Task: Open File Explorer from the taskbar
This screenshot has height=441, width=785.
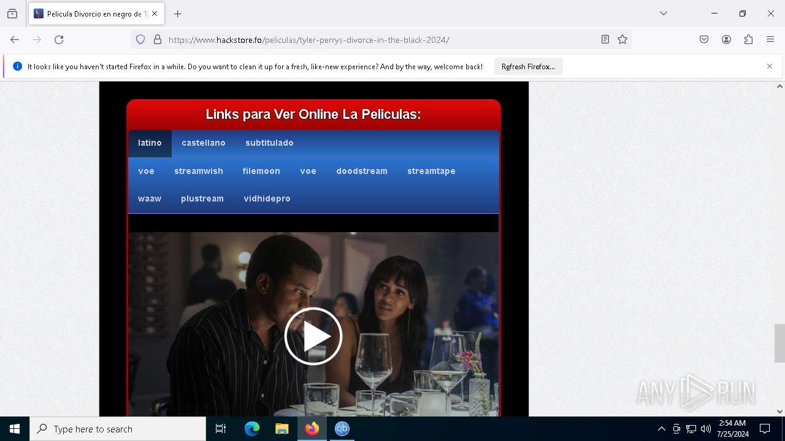Action: (281, 429)
